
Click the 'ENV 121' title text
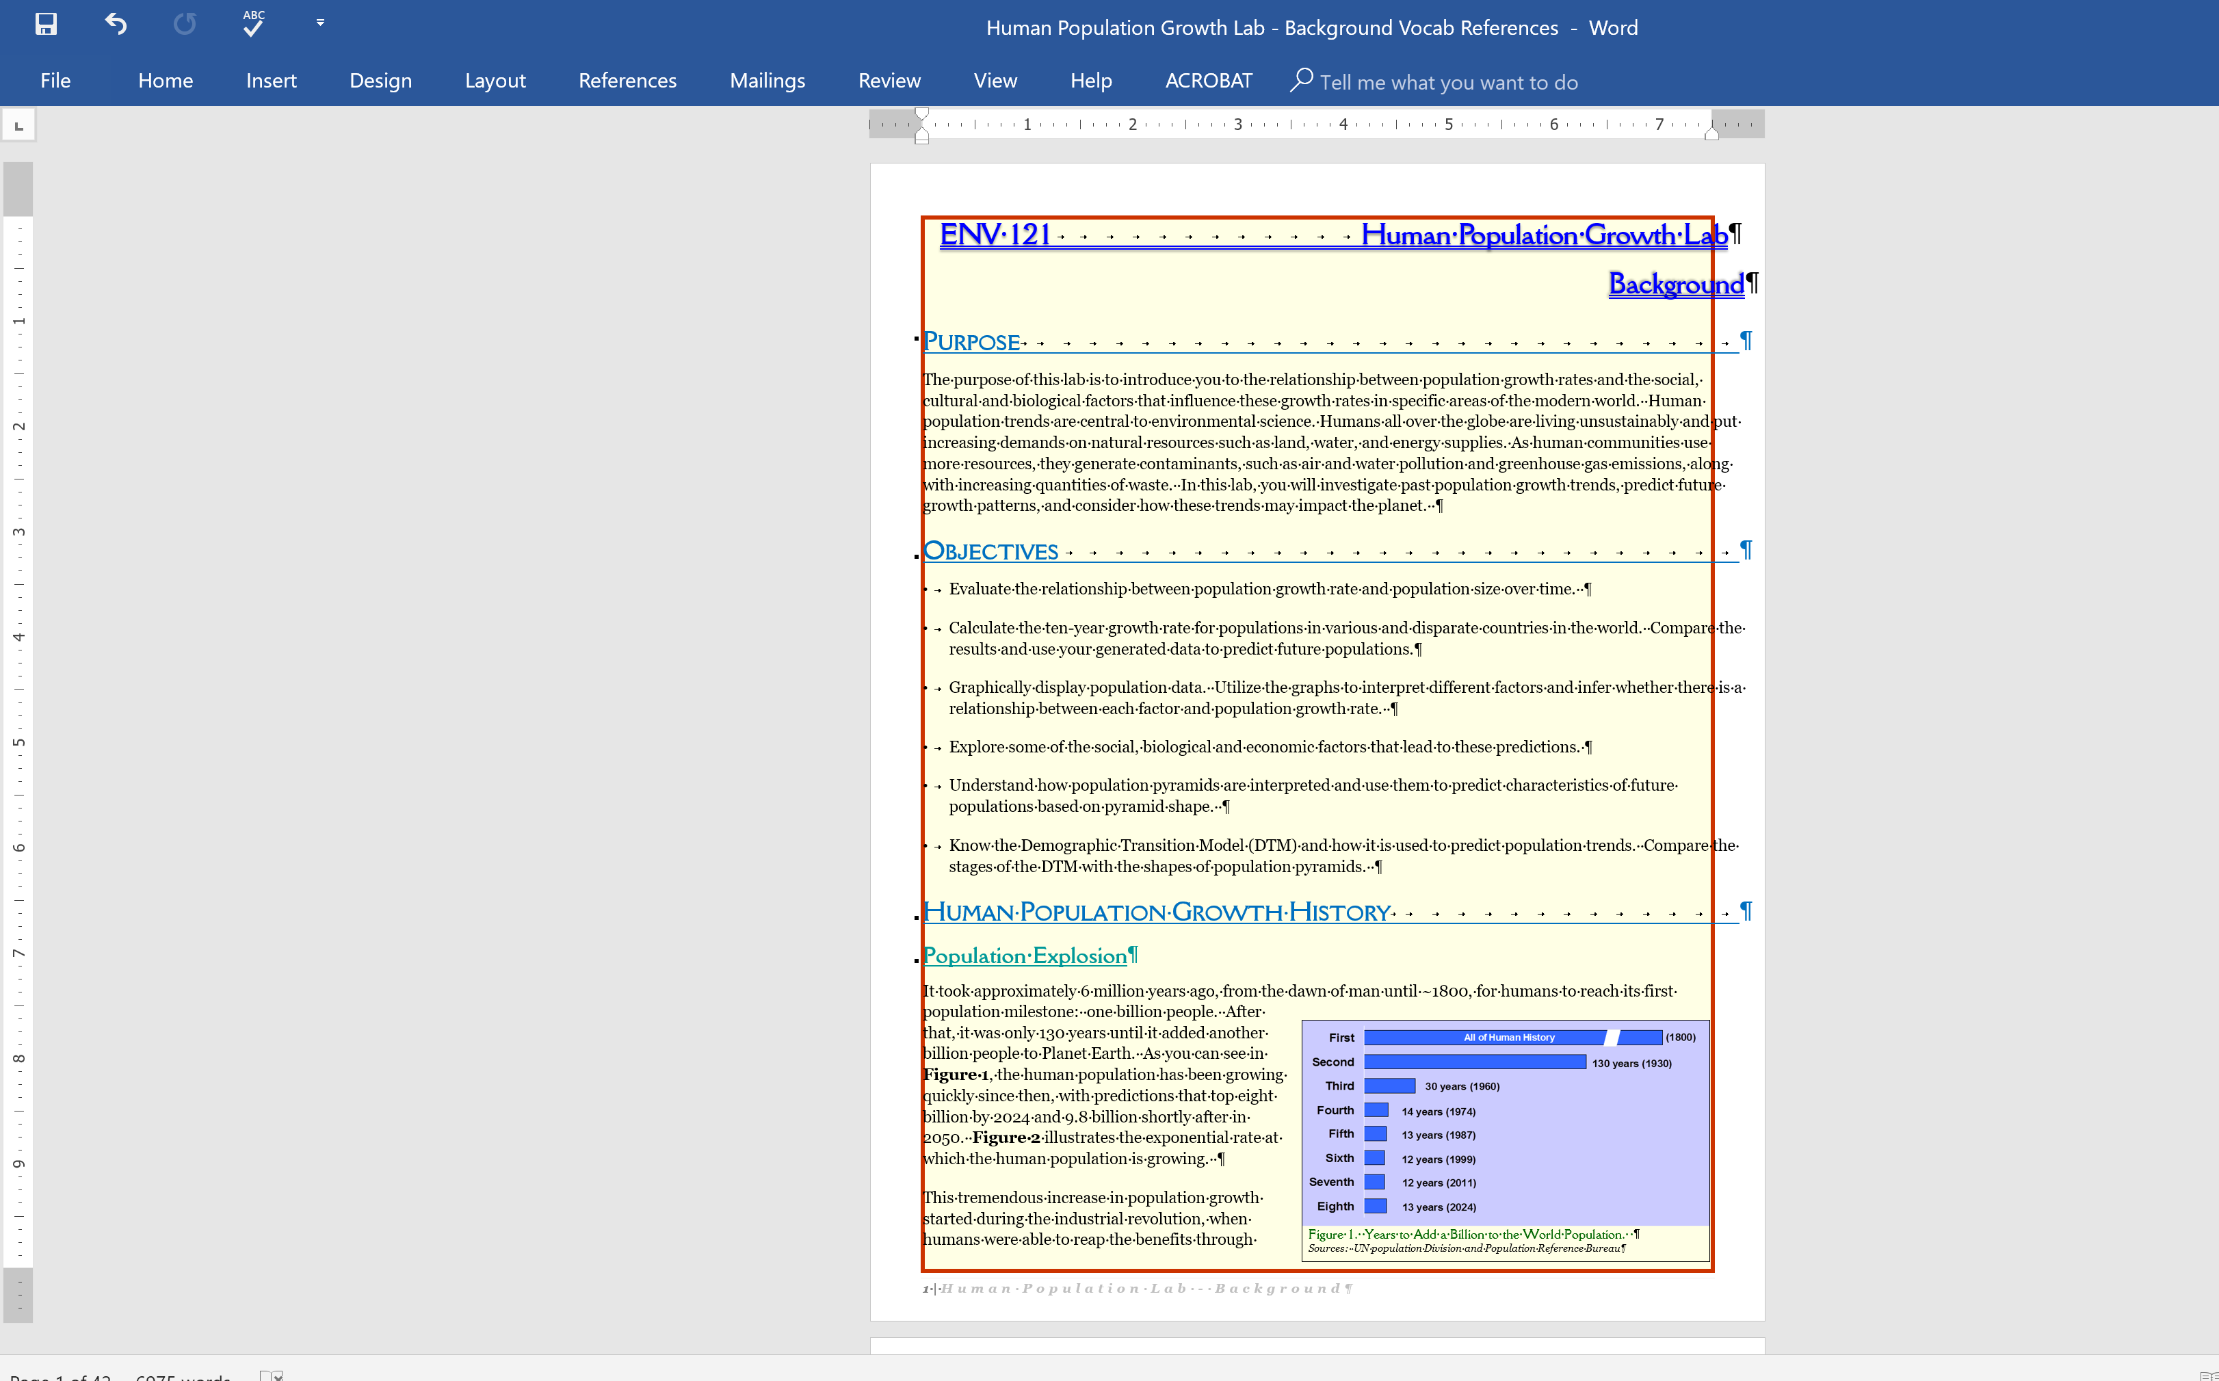click(x=995, y=235)
